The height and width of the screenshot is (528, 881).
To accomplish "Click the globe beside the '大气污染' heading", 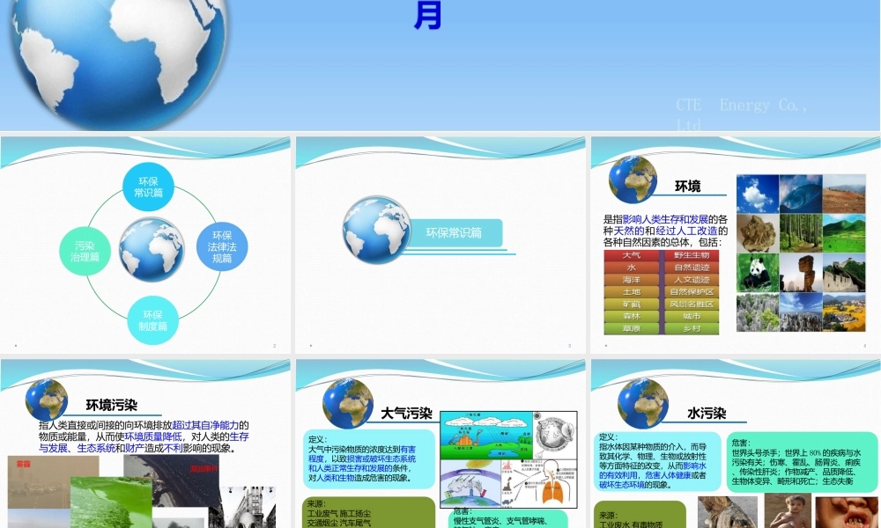I will pos(348,403).
